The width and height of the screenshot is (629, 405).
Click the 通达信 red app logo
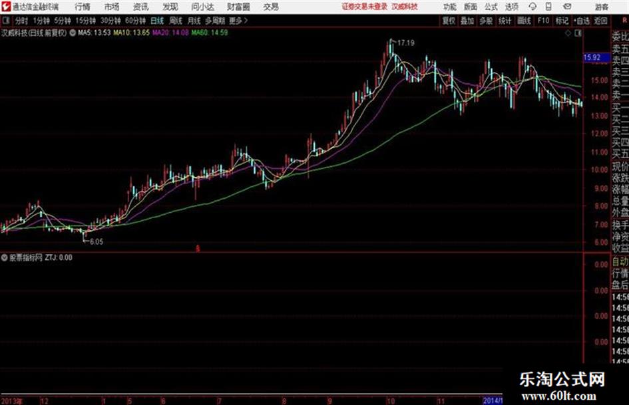[x=6, y=7]
